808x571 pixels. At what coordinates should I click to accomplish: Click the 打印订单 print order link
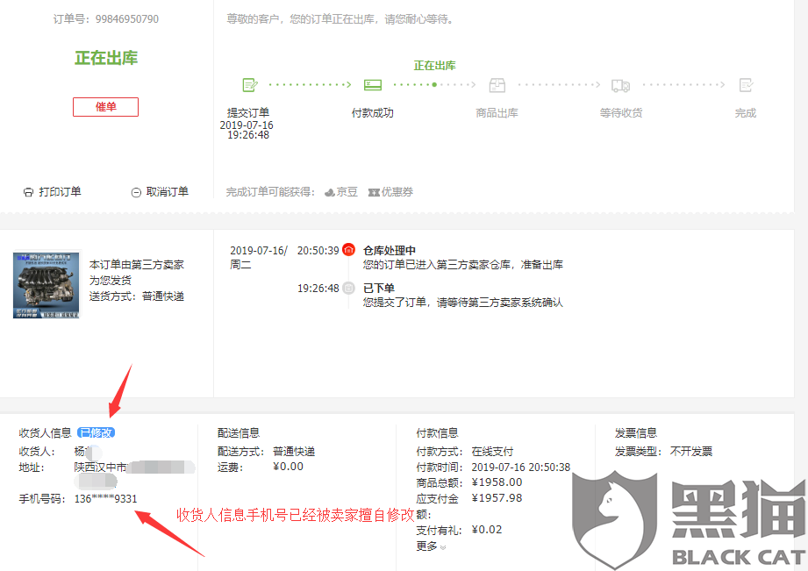(x=58, y=190)
